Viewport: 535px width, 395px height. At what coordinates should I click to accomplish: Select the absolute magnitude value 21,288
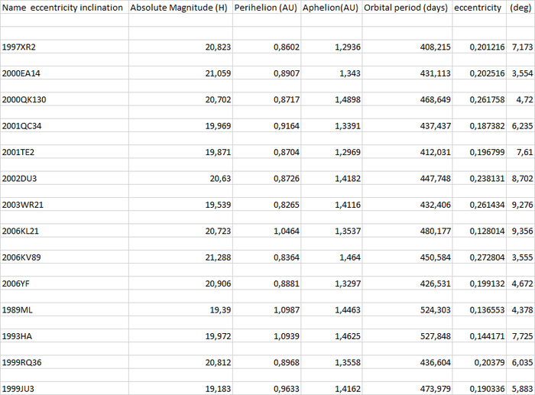[213, 257]
